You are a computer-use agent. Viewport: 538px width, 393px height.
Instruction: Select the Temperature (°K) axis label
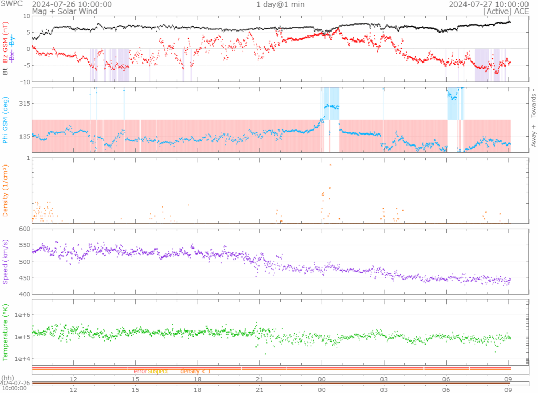pos(6,330)
